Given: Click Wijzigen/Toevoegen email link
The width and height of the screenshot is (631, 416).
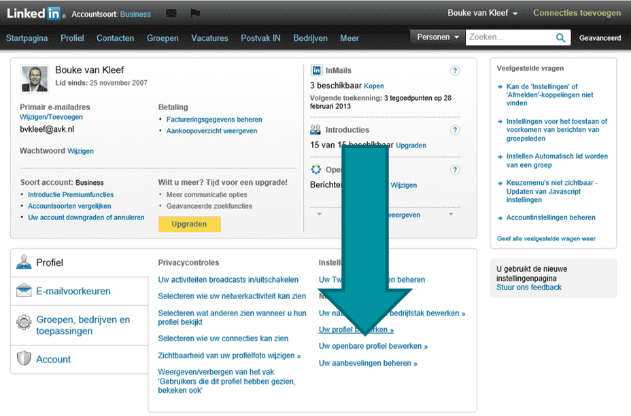Looking at the screenshot, I should coord(51,117).
